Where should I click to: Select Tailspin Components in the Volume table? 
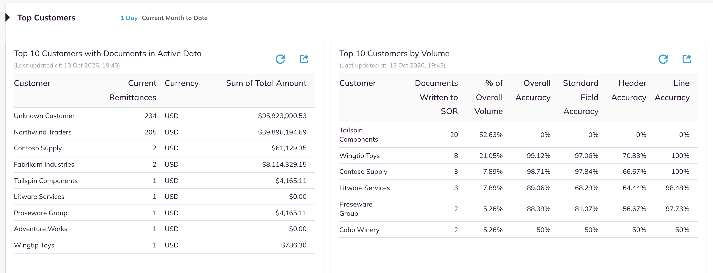coord(359,135)
